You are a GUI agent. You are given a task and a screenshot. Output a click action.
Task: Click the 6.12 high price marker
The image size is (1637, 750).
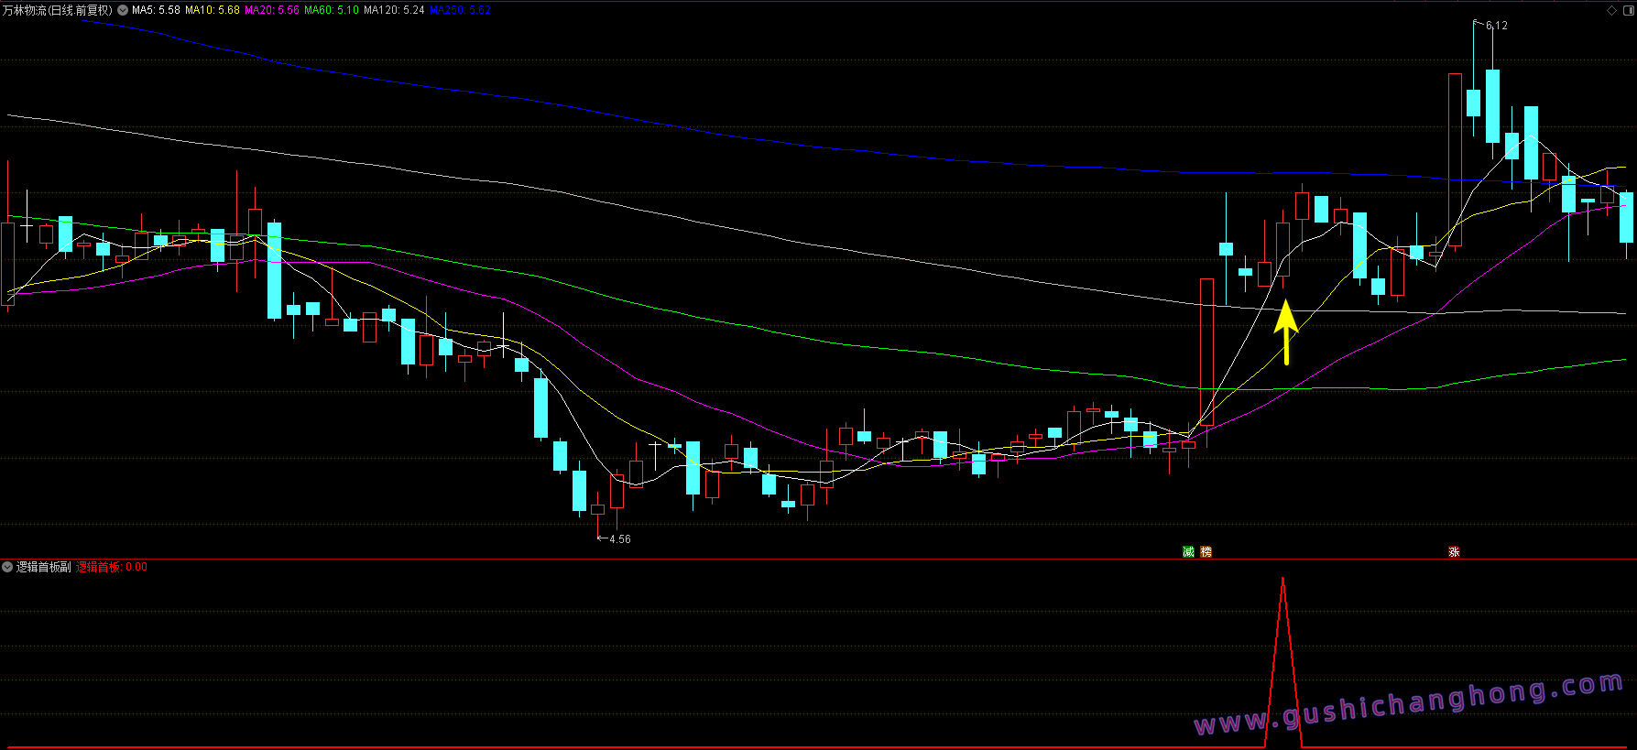pos(1496,26)
